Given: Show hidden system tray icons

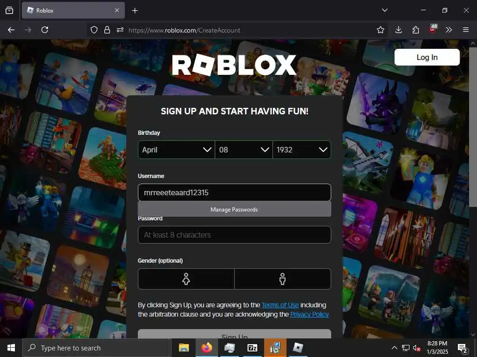Looking at the screenshot, I should click(x=394, y=348).
